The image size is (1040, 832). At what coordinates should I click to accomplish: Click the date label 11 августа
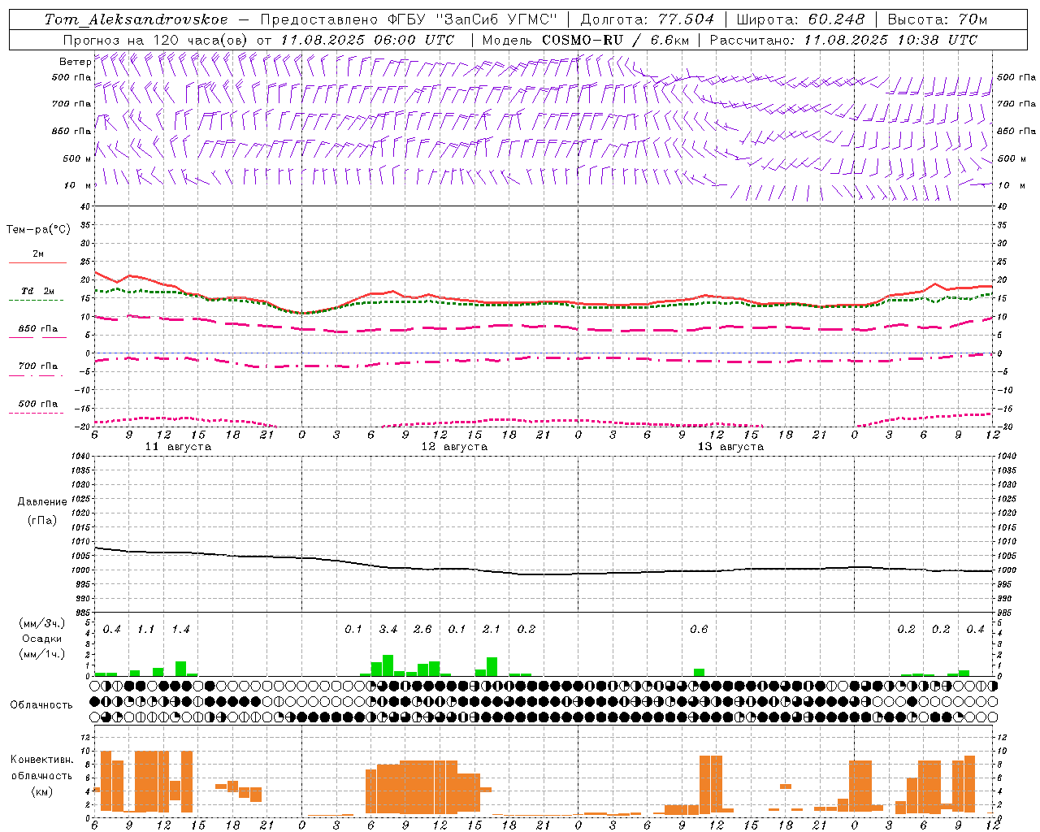point(178,447)
